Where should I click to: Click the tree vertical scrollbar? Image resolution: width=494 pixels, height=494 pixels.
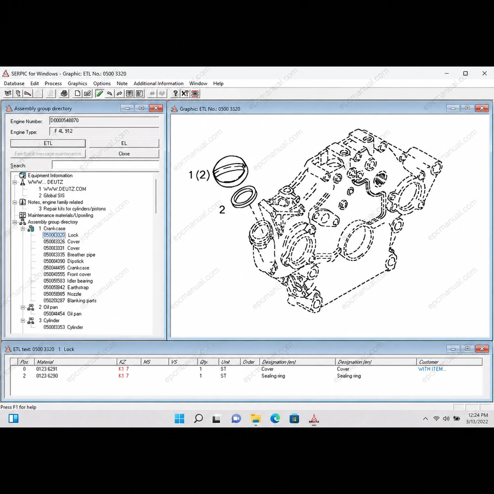(x=156, y=197)
